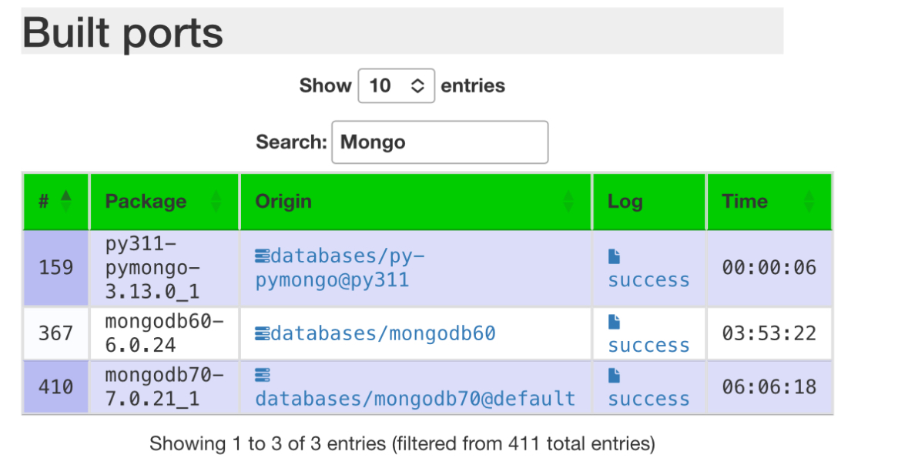Click the Search field containing Mongo
The height and width of the screenshot is (468, 908).
pos(440,142)
